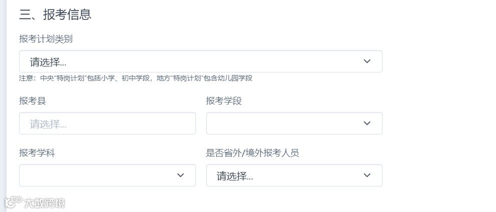The width and height of the screenshot is (496, 212).
Task: Click the 大数跨境 watermark logo icon
Action: (13, 202)
